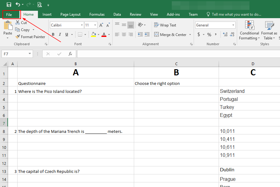Increase the cell indent
The image size is (280, 187).
click(147, 34)
